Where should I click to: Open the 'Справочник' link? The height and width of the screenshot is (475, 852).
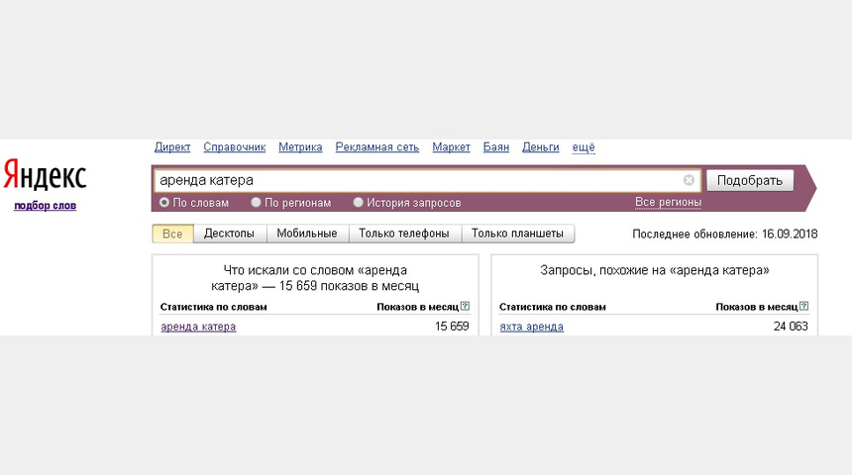(x=235, y=147)
